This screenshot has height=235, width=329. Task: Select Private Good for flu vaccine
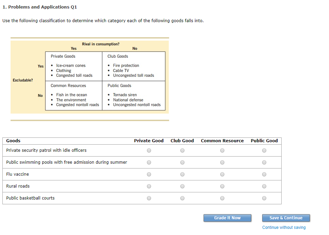(149, 174)
